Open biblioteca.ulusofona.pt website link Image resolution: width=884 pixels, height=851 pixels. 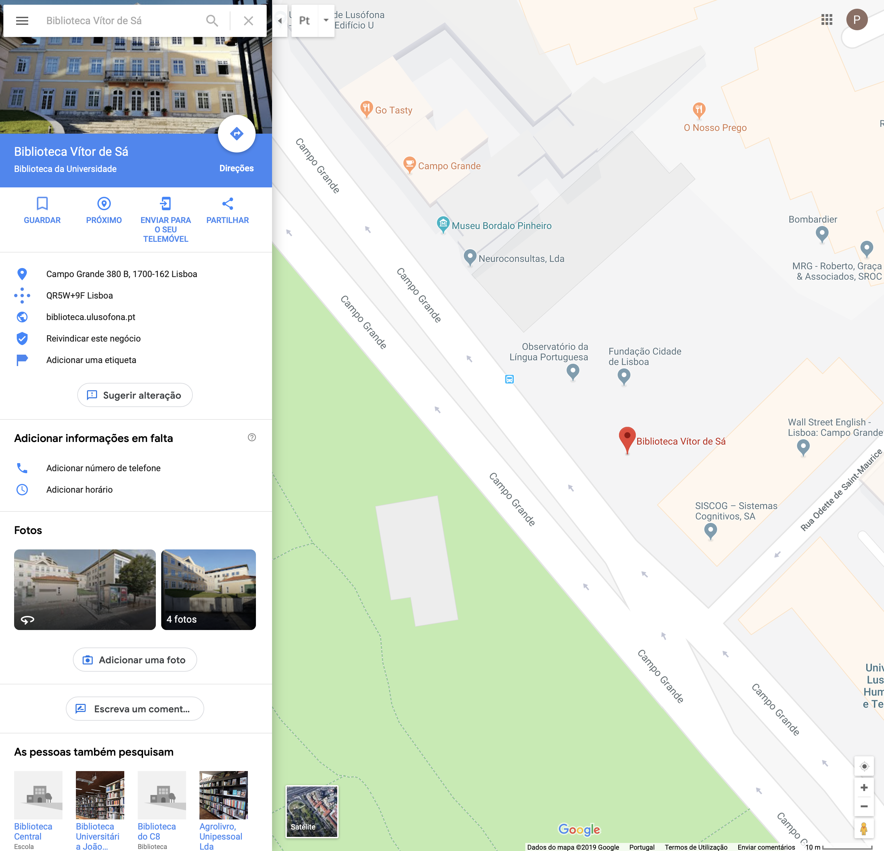91,317
